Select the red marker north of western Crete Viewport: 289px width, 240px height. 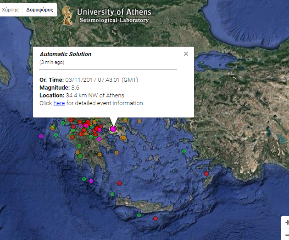point(119,183)
